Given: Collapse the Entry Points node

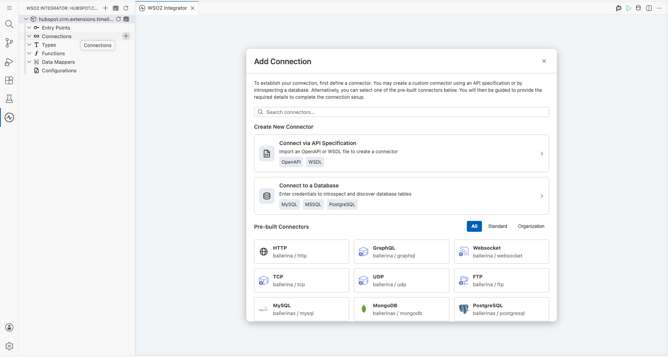Looking at the screenshot, I should click(29, 28).
